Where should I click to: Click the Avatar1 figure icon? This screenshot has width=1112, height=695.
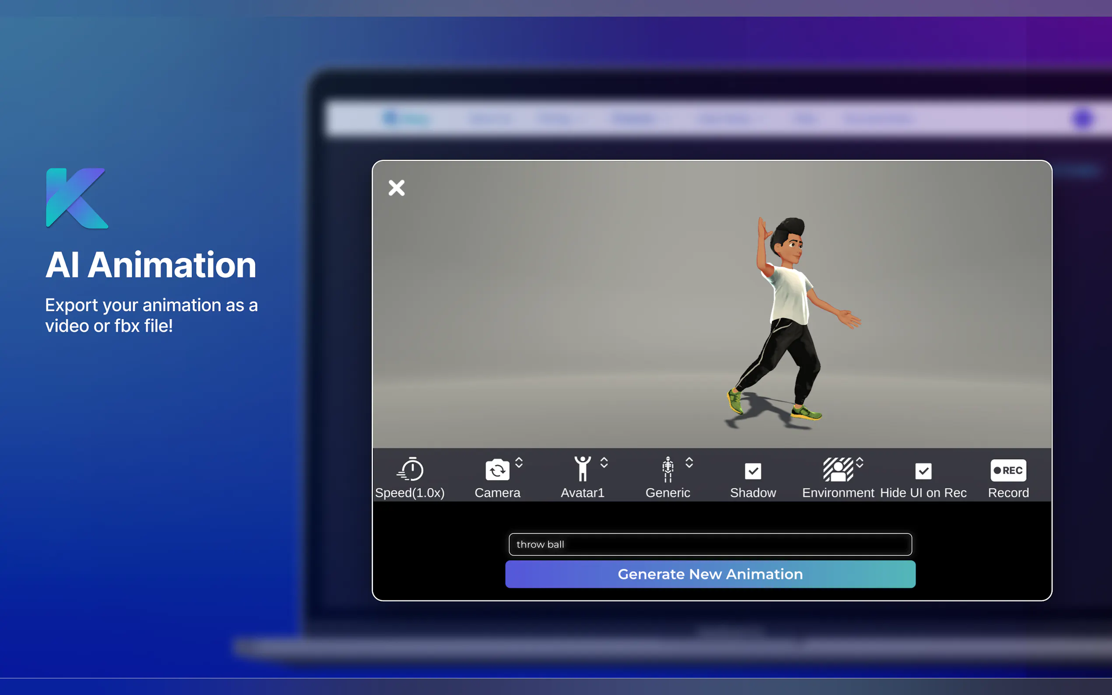point(582,469)
